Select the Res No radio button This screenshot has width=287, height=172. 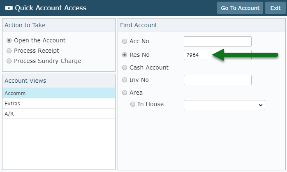(x=125, y=55)
